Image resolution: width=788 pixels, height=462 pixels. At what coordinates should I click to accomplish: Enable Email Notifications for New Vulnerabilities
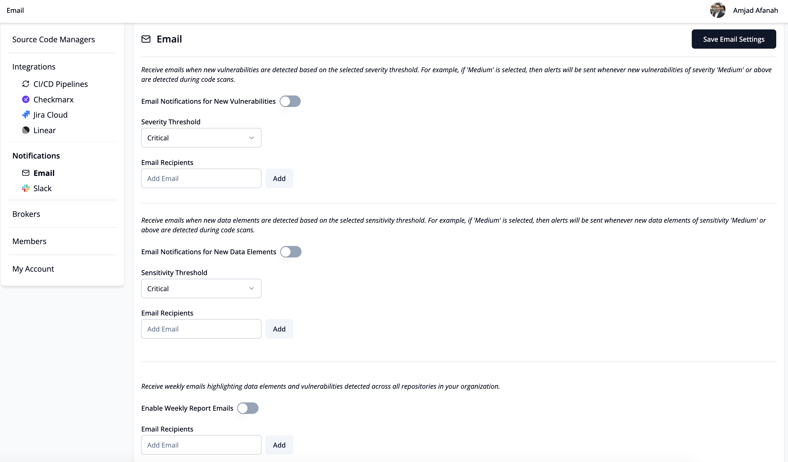tap(290, 101)
